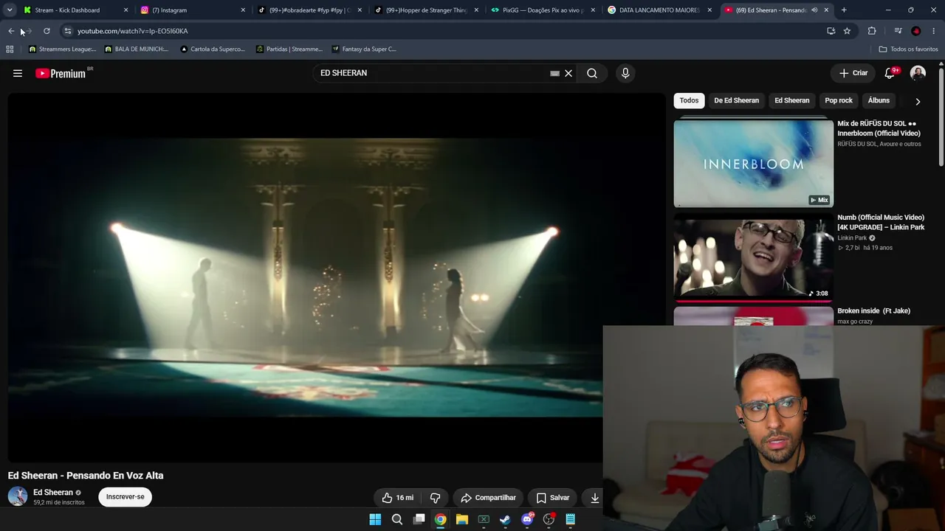Switch to the Hopper de Stranger Things tab
The width and height of the screenshot is (945, 531).
point(427,10)
